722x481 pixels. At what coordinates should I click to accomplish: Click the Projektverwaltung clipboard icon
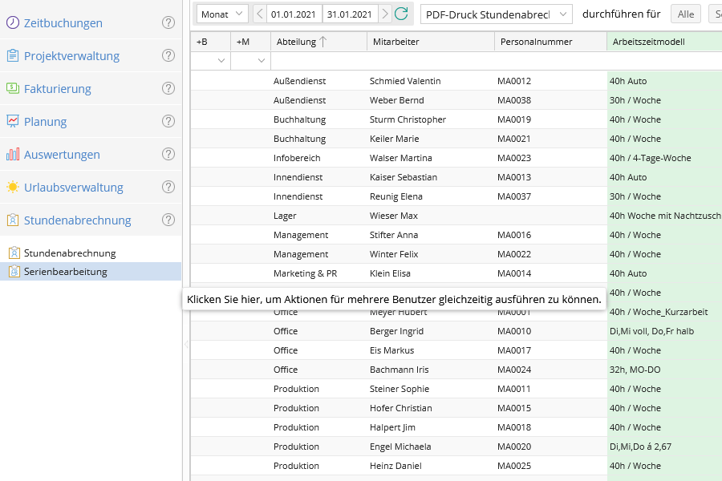pos(13,56)
